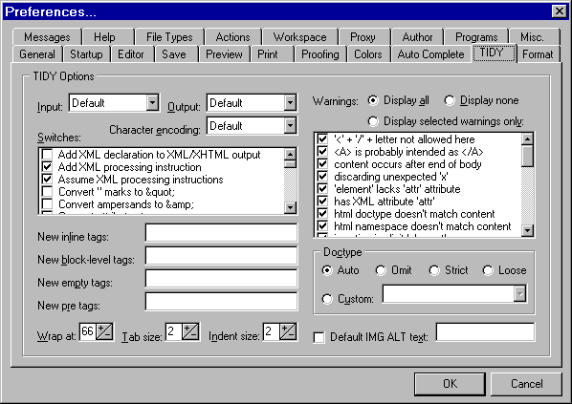This screenshot has width=572, height=404.
Task: Toggle "discarding unexpected 'x'" warning
Action: (322, 177)
